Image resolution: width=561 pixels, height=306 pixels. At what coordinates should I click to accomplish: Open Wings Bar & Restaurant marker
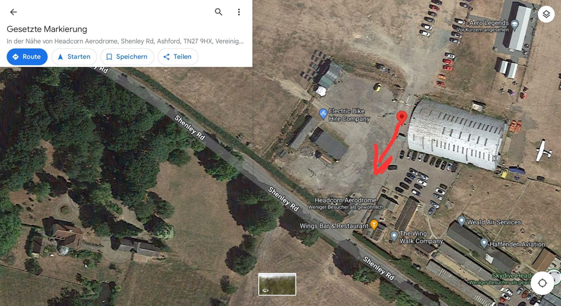(x=374, y=224)
